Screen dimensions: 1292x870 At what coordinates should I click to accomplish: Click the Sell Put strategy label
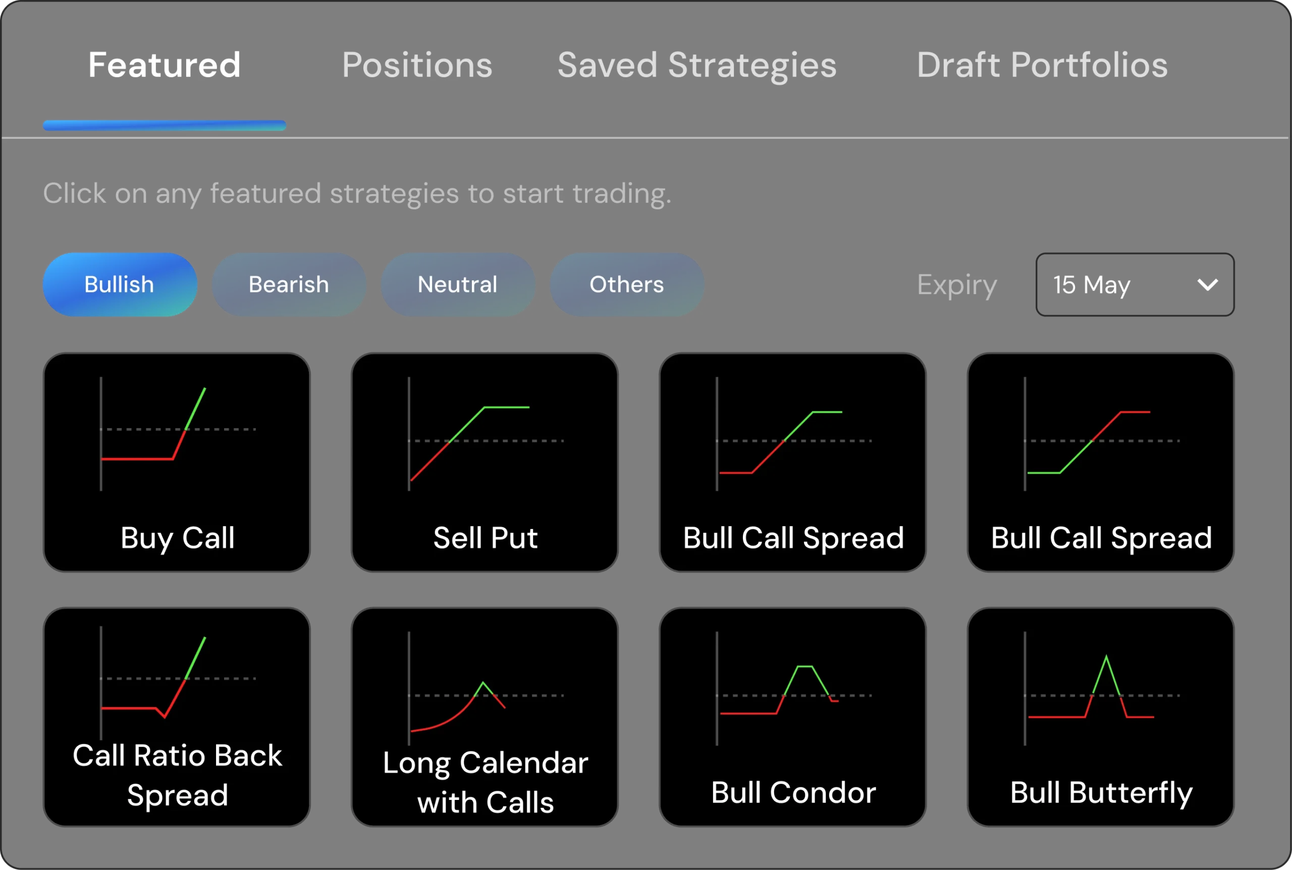pyautogui.click(x=486, y=538)
